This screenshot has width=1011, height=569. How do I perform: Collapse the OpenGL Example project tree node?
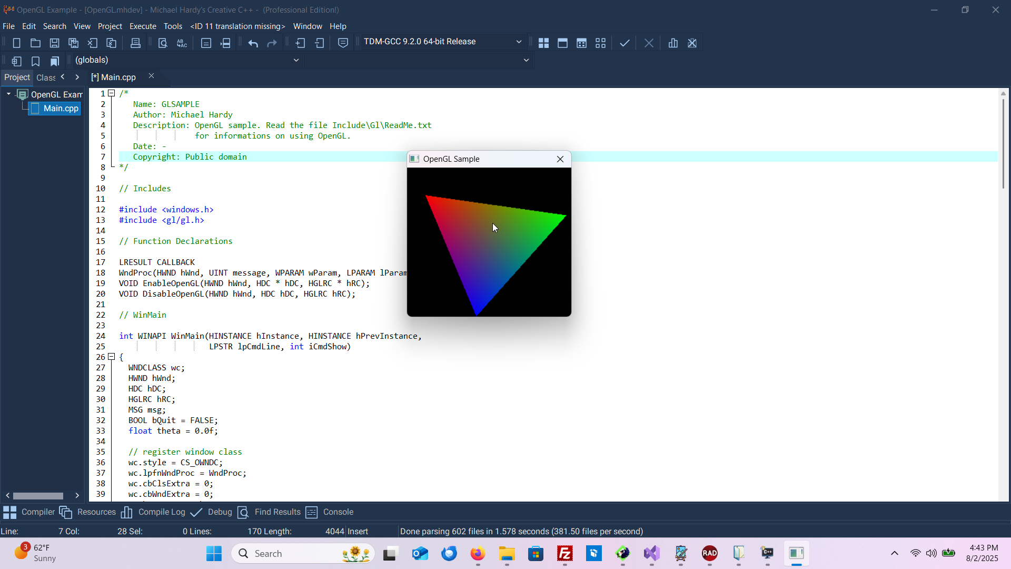(8, 94)
